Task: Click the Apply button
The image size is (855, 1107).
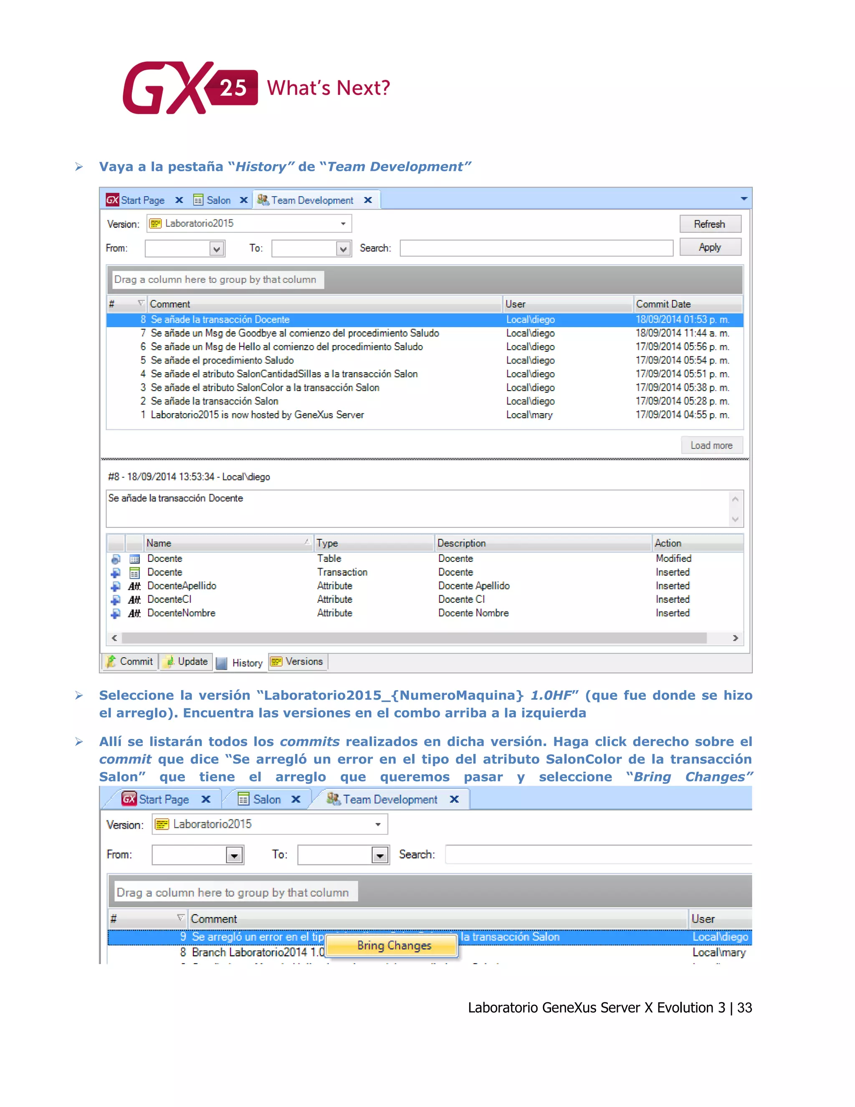Action: click(710, 247)
